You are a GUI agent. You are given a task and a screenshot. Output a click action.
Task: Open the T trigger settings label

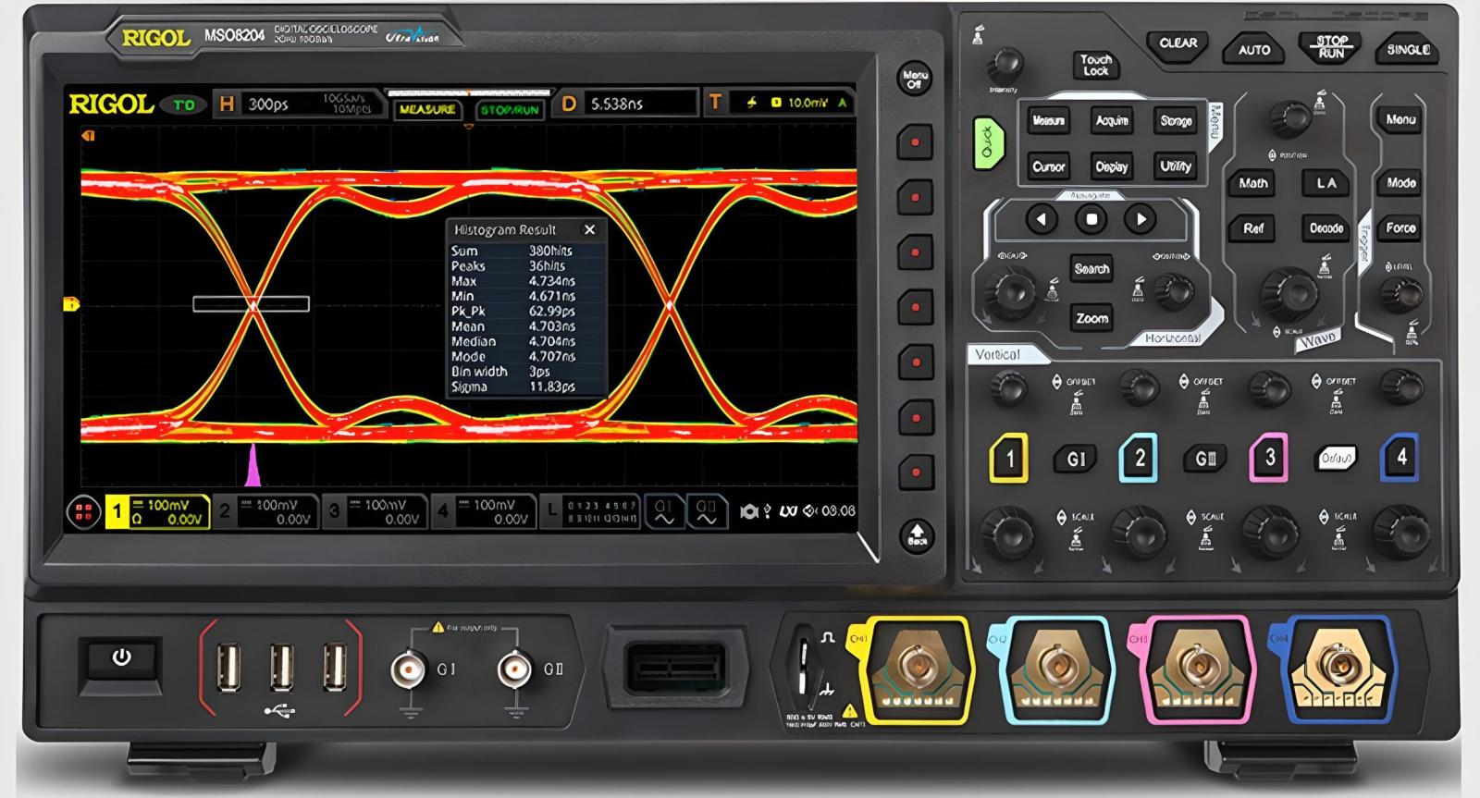(714, 103)
